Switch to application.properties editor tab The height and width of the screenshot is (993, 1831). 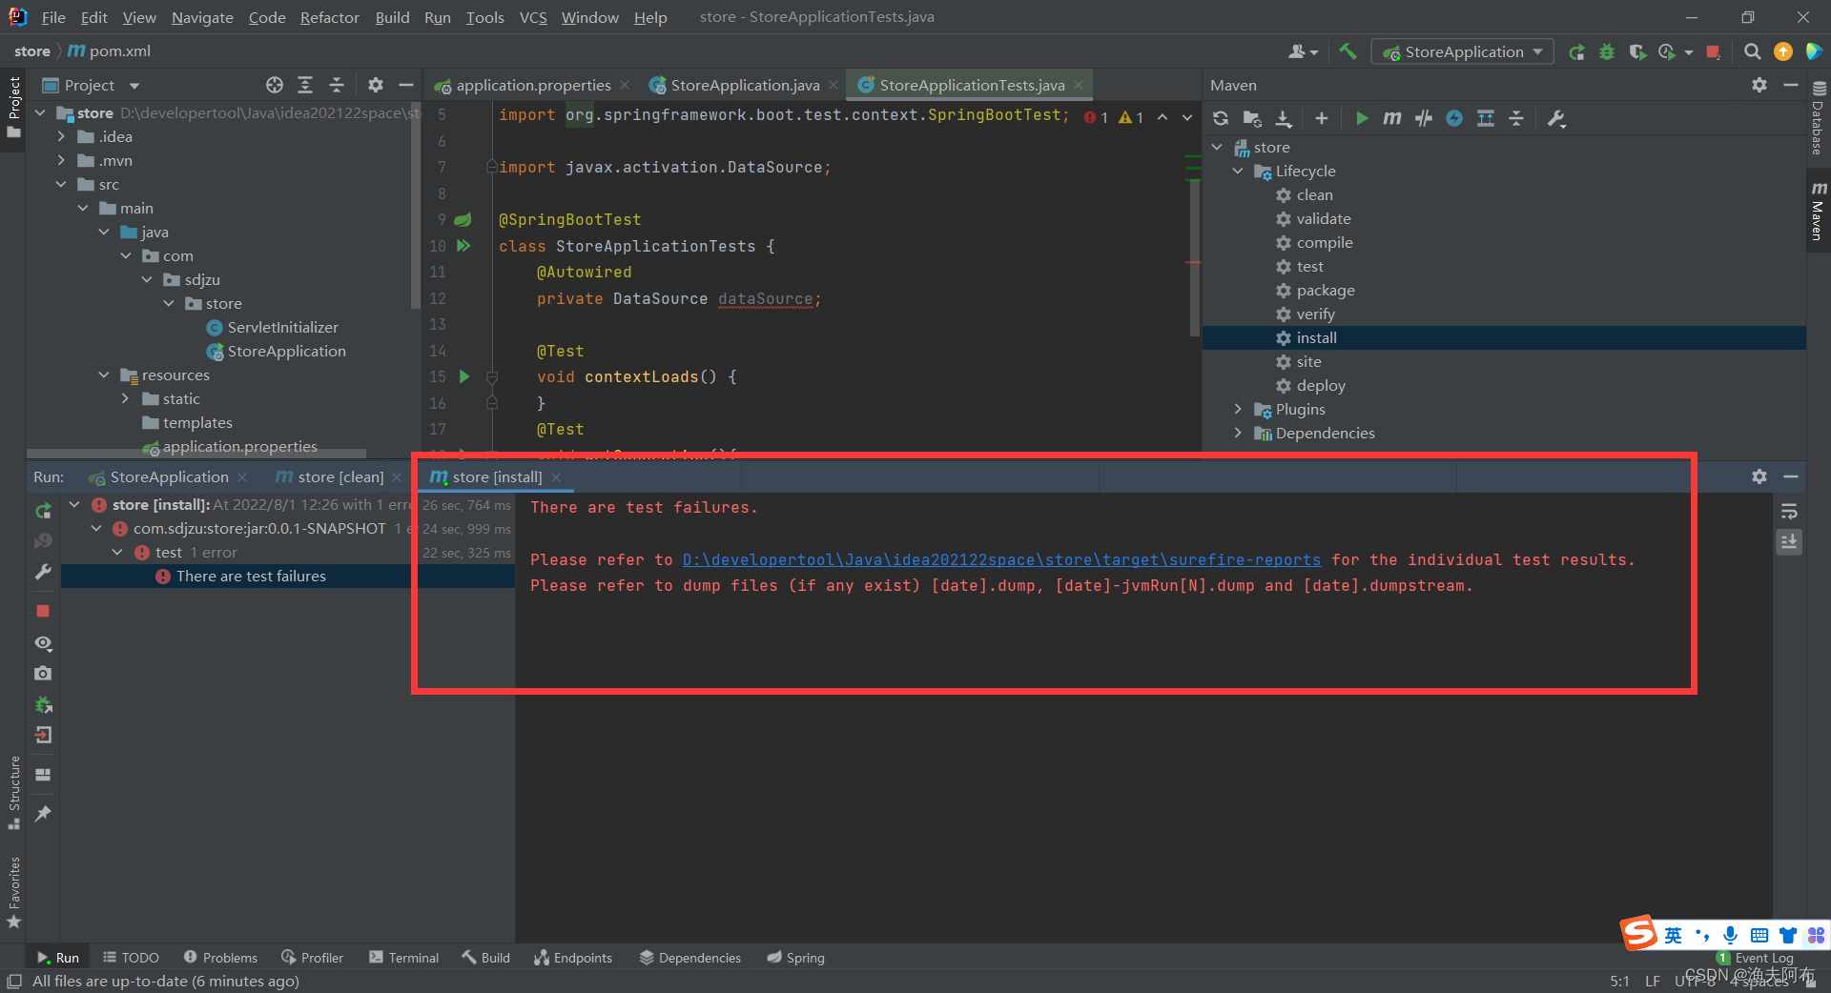click(x=532, y=85)
